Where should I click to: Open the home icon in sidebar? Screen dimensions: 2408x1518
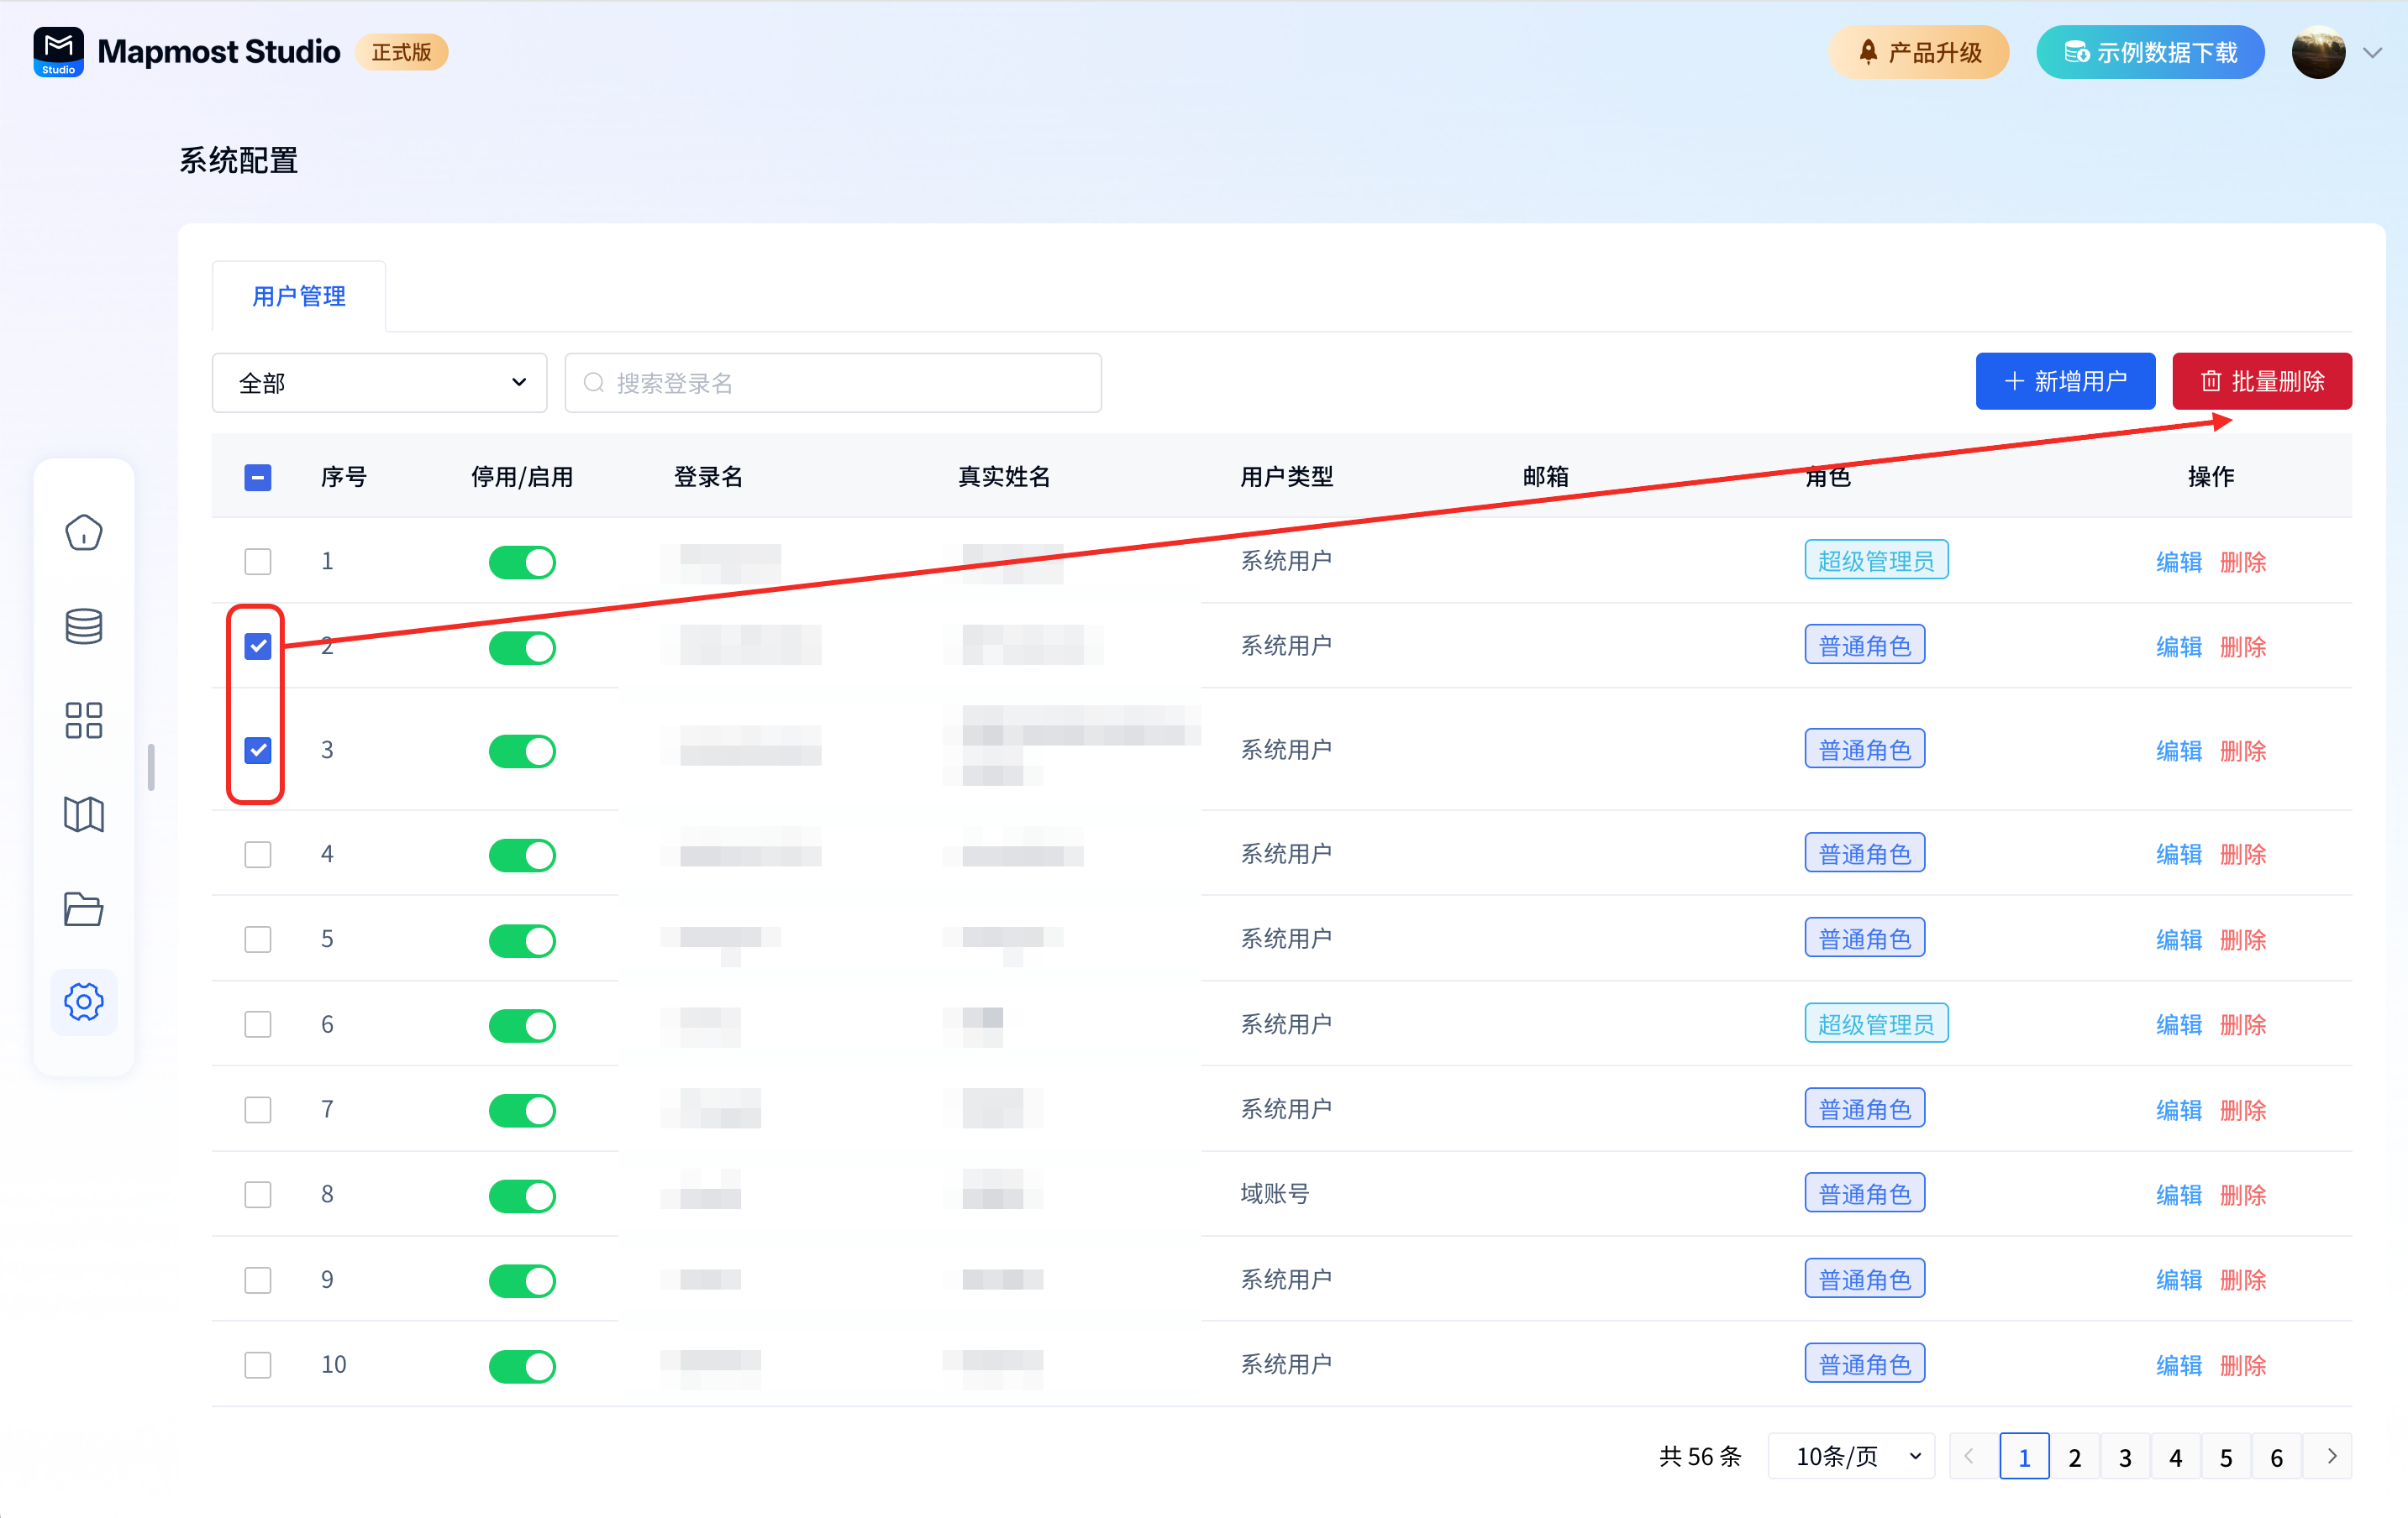[84, 532]
